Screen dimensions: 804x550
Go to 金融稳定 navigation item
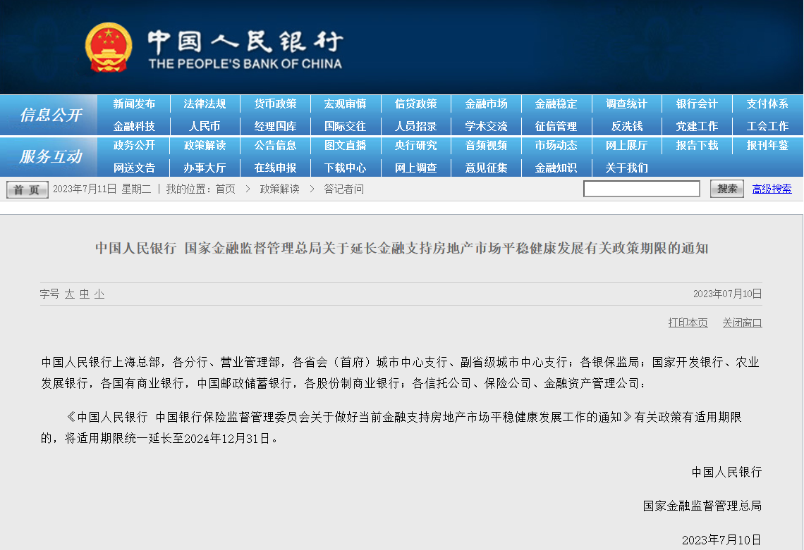coord(556,104)
